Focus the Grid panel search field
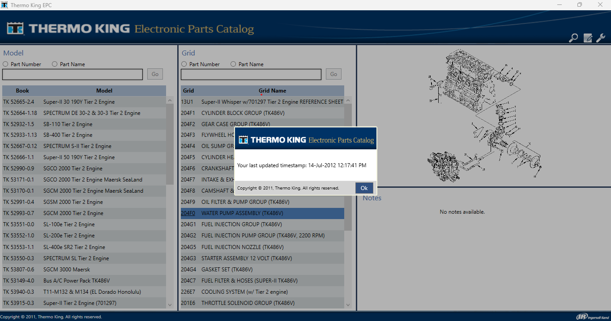The image size is (611, 321). click(251, 74)
